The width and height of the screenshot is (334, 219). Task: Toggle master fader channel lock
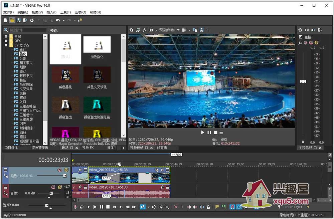[303, 142]
